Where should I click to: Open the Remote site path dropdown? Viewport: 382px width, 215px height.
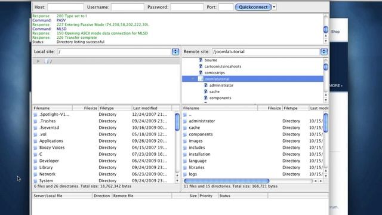[x=324, y=52]
